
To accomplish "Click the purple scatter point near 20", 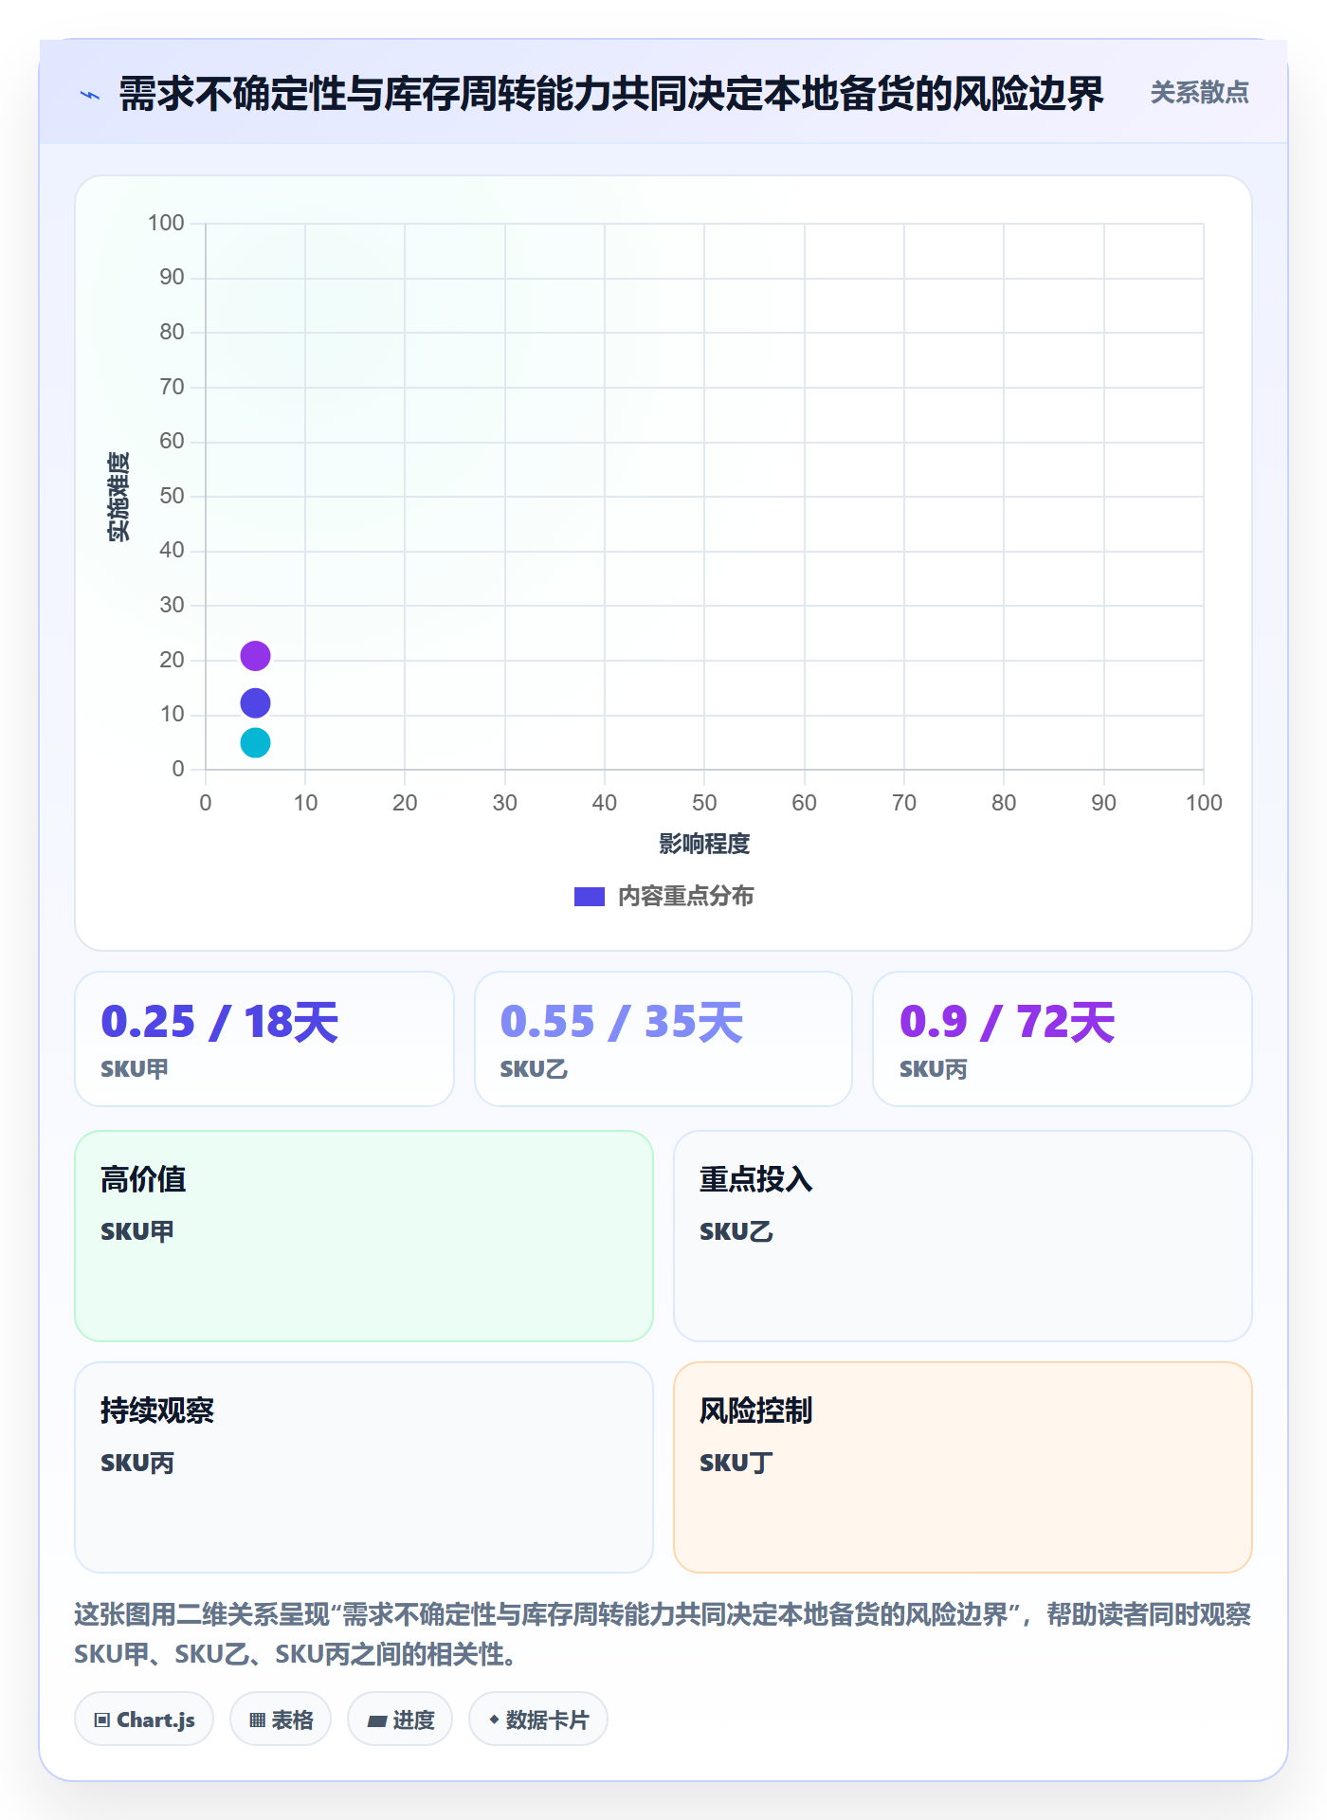I will click(255, 656).
